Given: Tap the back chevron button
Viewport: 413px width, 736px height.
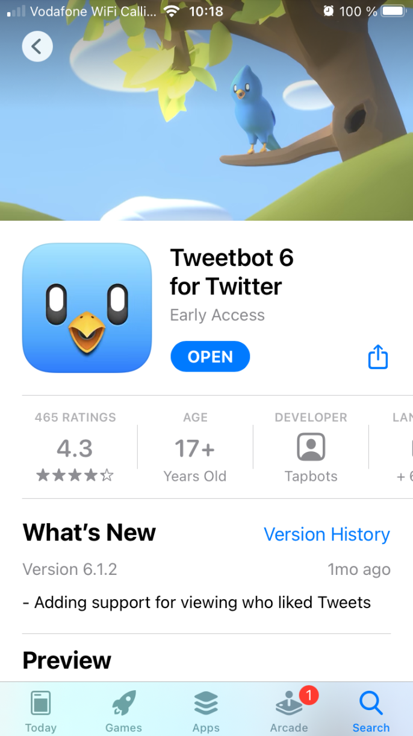Looking at the screenshot, I should (37, 46).
